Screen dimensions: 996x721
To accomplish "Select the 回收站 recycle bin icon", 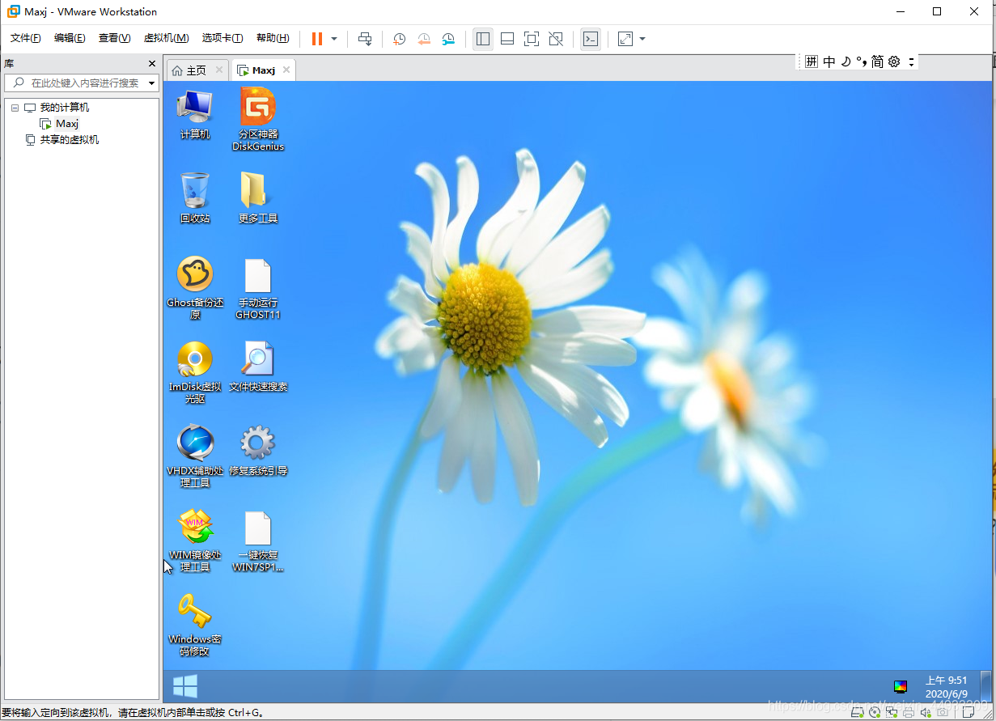I will pyautogui.click(x=195, y=198).
